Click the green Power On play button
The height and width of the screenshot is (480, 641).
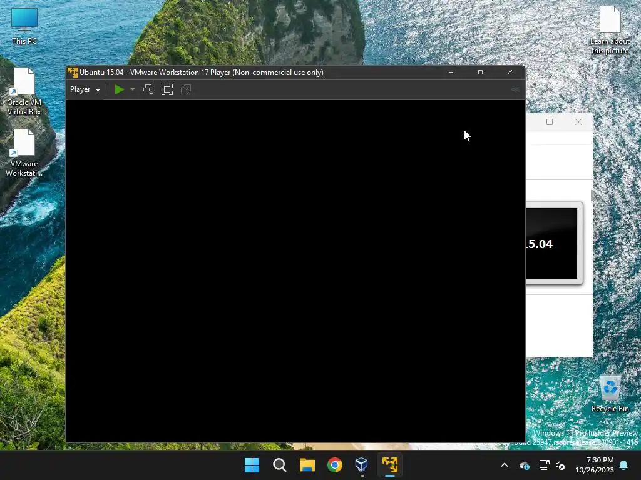[x=120, y=89]
